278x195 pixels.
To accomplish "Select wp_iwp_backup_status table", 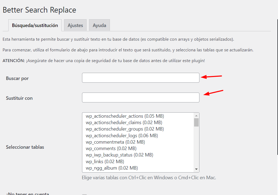I will tap(138, 155).
